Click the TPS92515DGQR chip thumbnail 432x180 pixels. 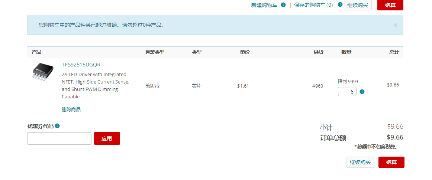[x=43, y=72]
